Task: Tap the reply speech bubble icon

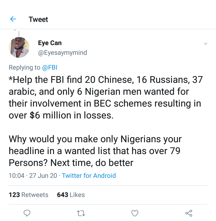Action: point(27,213)
